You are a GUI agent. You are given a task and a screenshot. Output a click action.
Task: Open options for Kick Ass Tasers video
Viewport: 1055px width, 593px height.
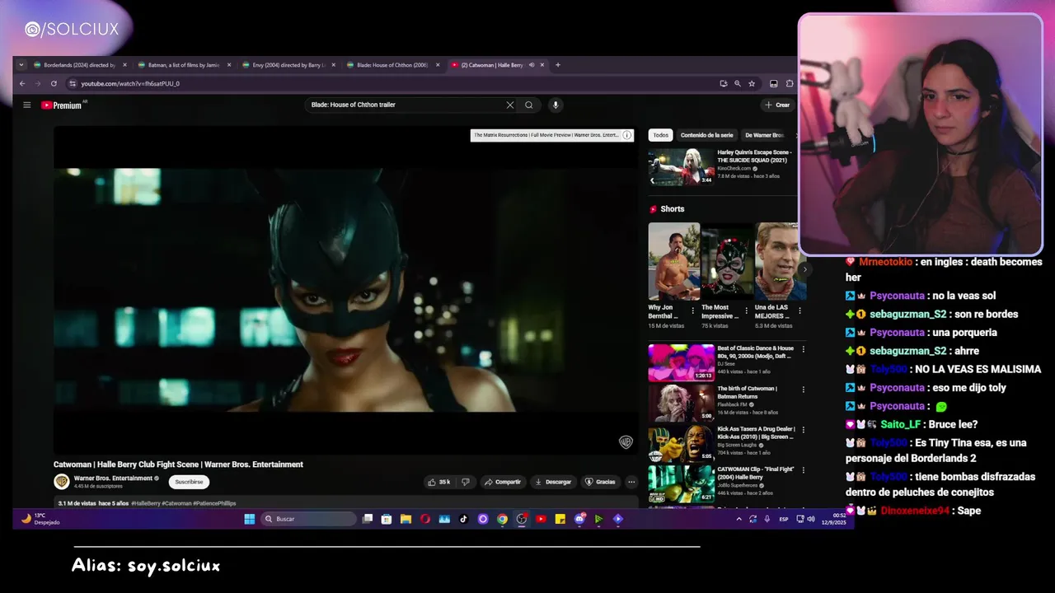804,430
